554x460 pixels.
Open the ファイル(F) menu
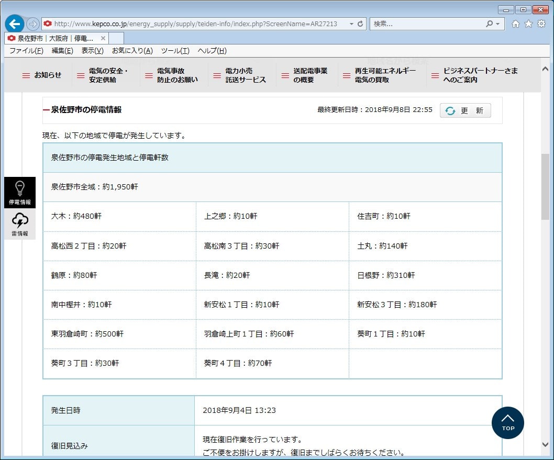26,51
